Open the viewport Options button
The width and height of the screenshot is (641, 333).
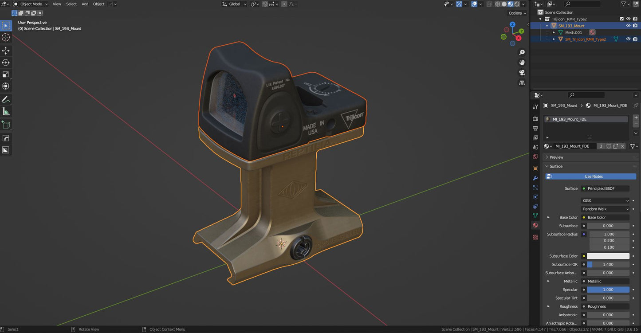[x=517, y=13]
